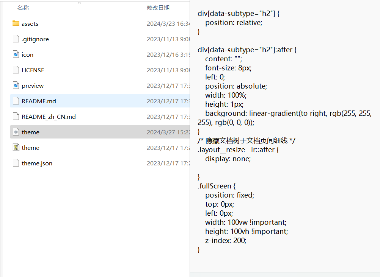The width and height of the screenshot is (380, 277).
Task: Open the assets folder icon
Action: point(16,23)
